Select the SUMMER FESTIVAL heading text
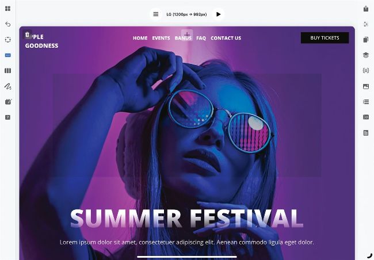The image size is (374, 260). click(187, 218)
